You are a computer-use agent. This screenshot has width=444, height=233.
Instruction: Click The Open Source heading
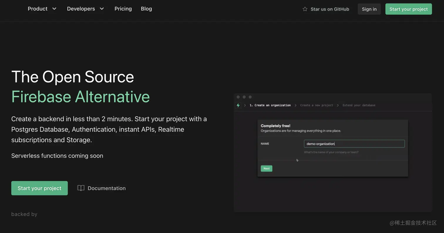point(73,77)
